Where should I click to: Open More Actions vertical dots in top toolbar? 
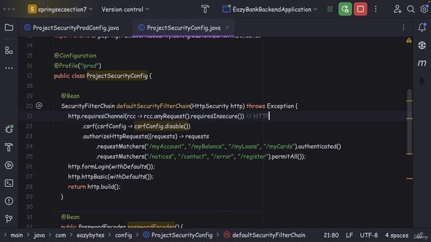[376, 9]
